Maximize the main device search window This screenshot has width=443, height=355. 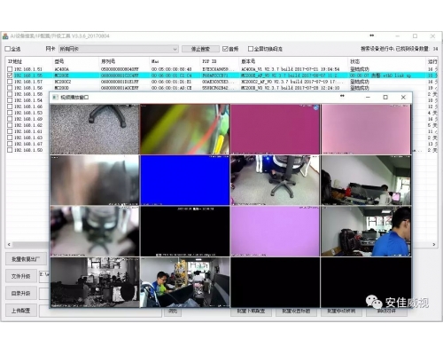coord(415,36)
